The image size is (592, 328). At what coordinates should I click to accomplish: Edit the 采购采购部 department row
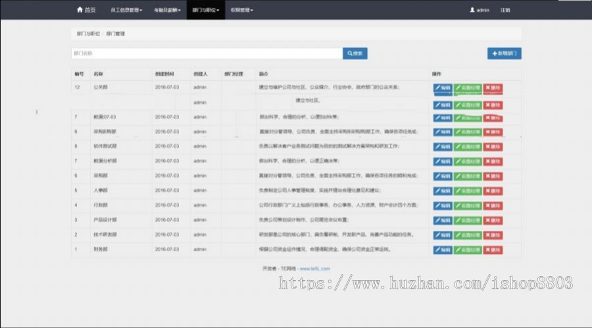point(443,132)
